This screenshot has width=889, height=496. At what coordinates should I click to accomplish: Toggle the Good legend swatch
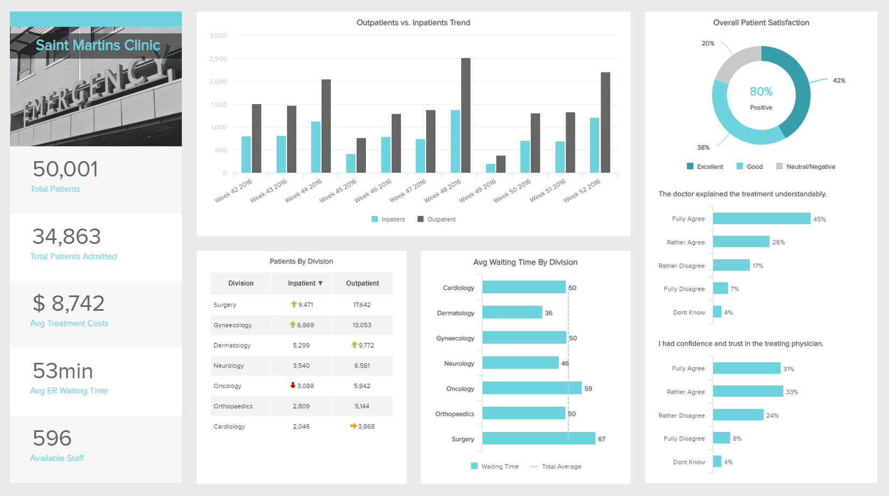pos(740,167)
